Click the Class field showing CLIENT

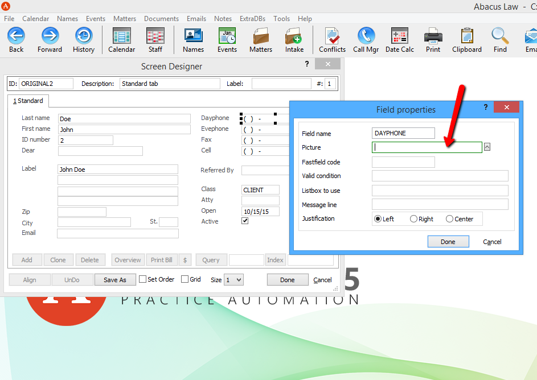260,190
